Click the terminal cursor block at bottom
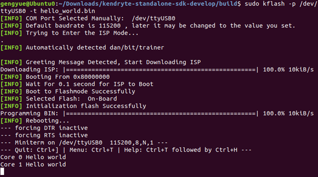Image resolution: width=318 pixels, height=177 pixels. coord(2,171)
